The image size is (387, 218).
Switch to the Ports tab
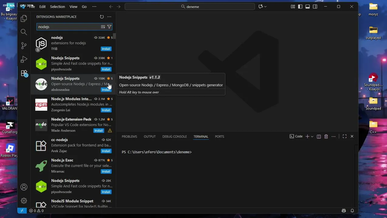[219, 137]
